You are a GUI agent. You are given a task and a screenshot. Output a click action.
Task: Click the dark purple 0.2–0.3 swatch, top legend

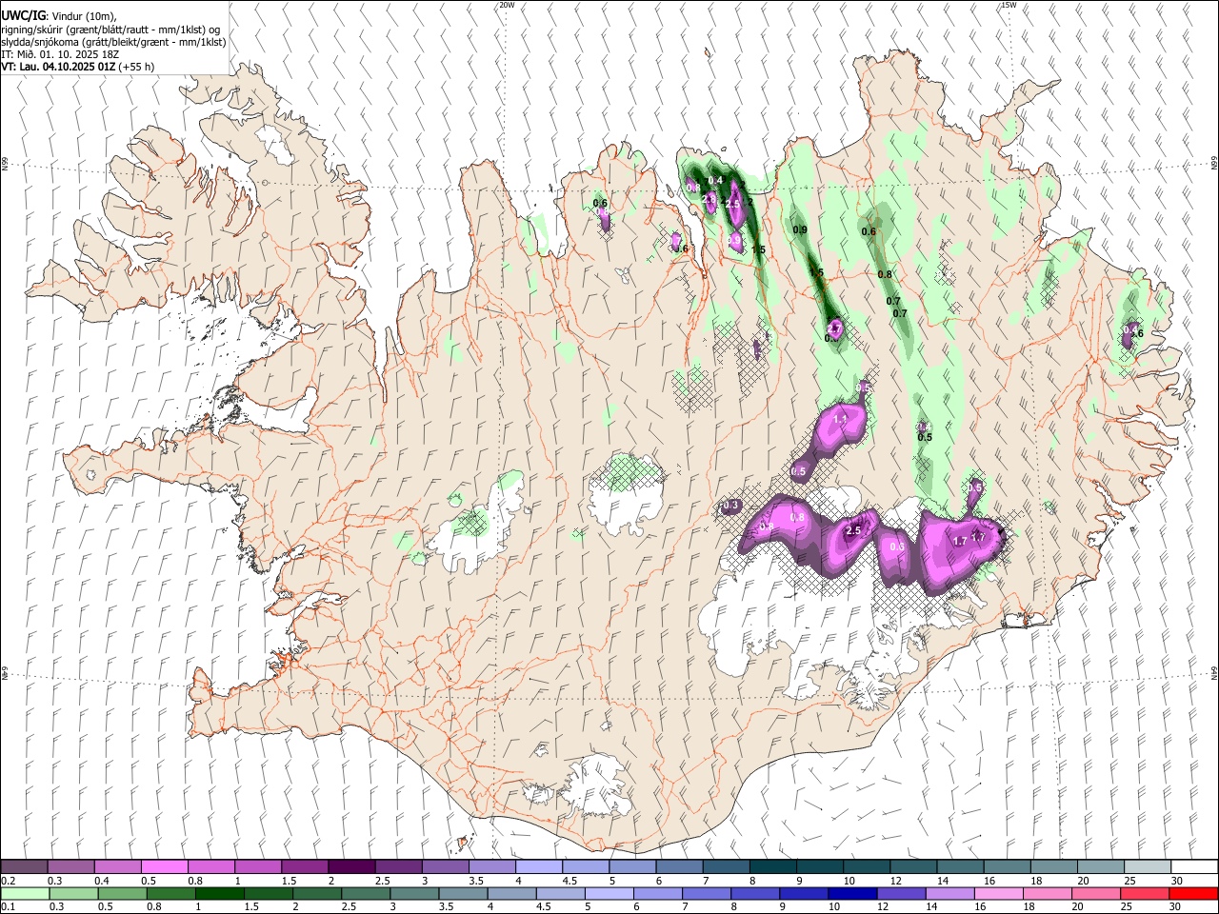pos(25,866)
